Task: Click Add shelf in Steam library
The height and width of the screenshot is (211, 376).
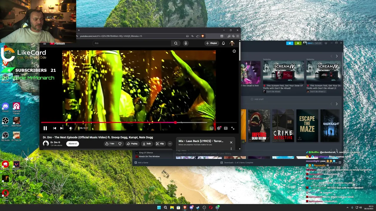Action: (257, 99)
